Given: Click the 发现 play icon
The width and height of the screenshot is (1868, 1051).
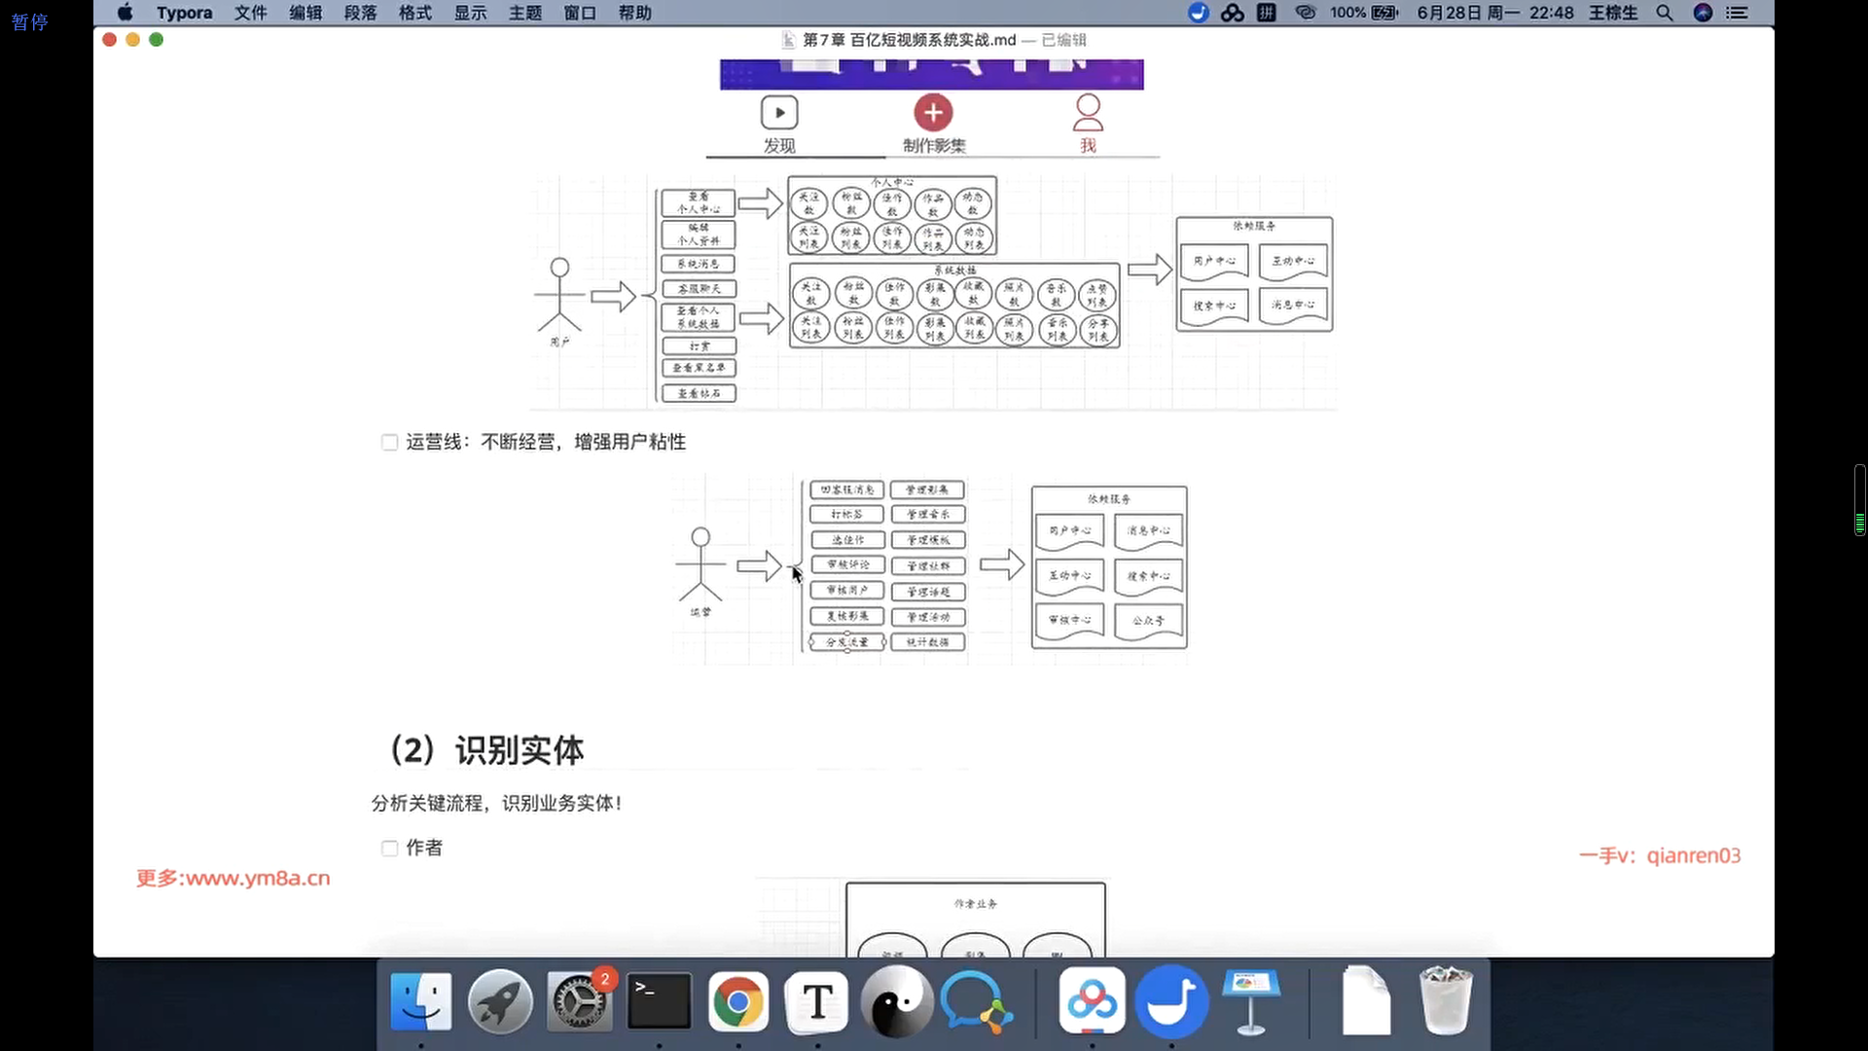Looking at the screenshot, I should coord(778,113).
